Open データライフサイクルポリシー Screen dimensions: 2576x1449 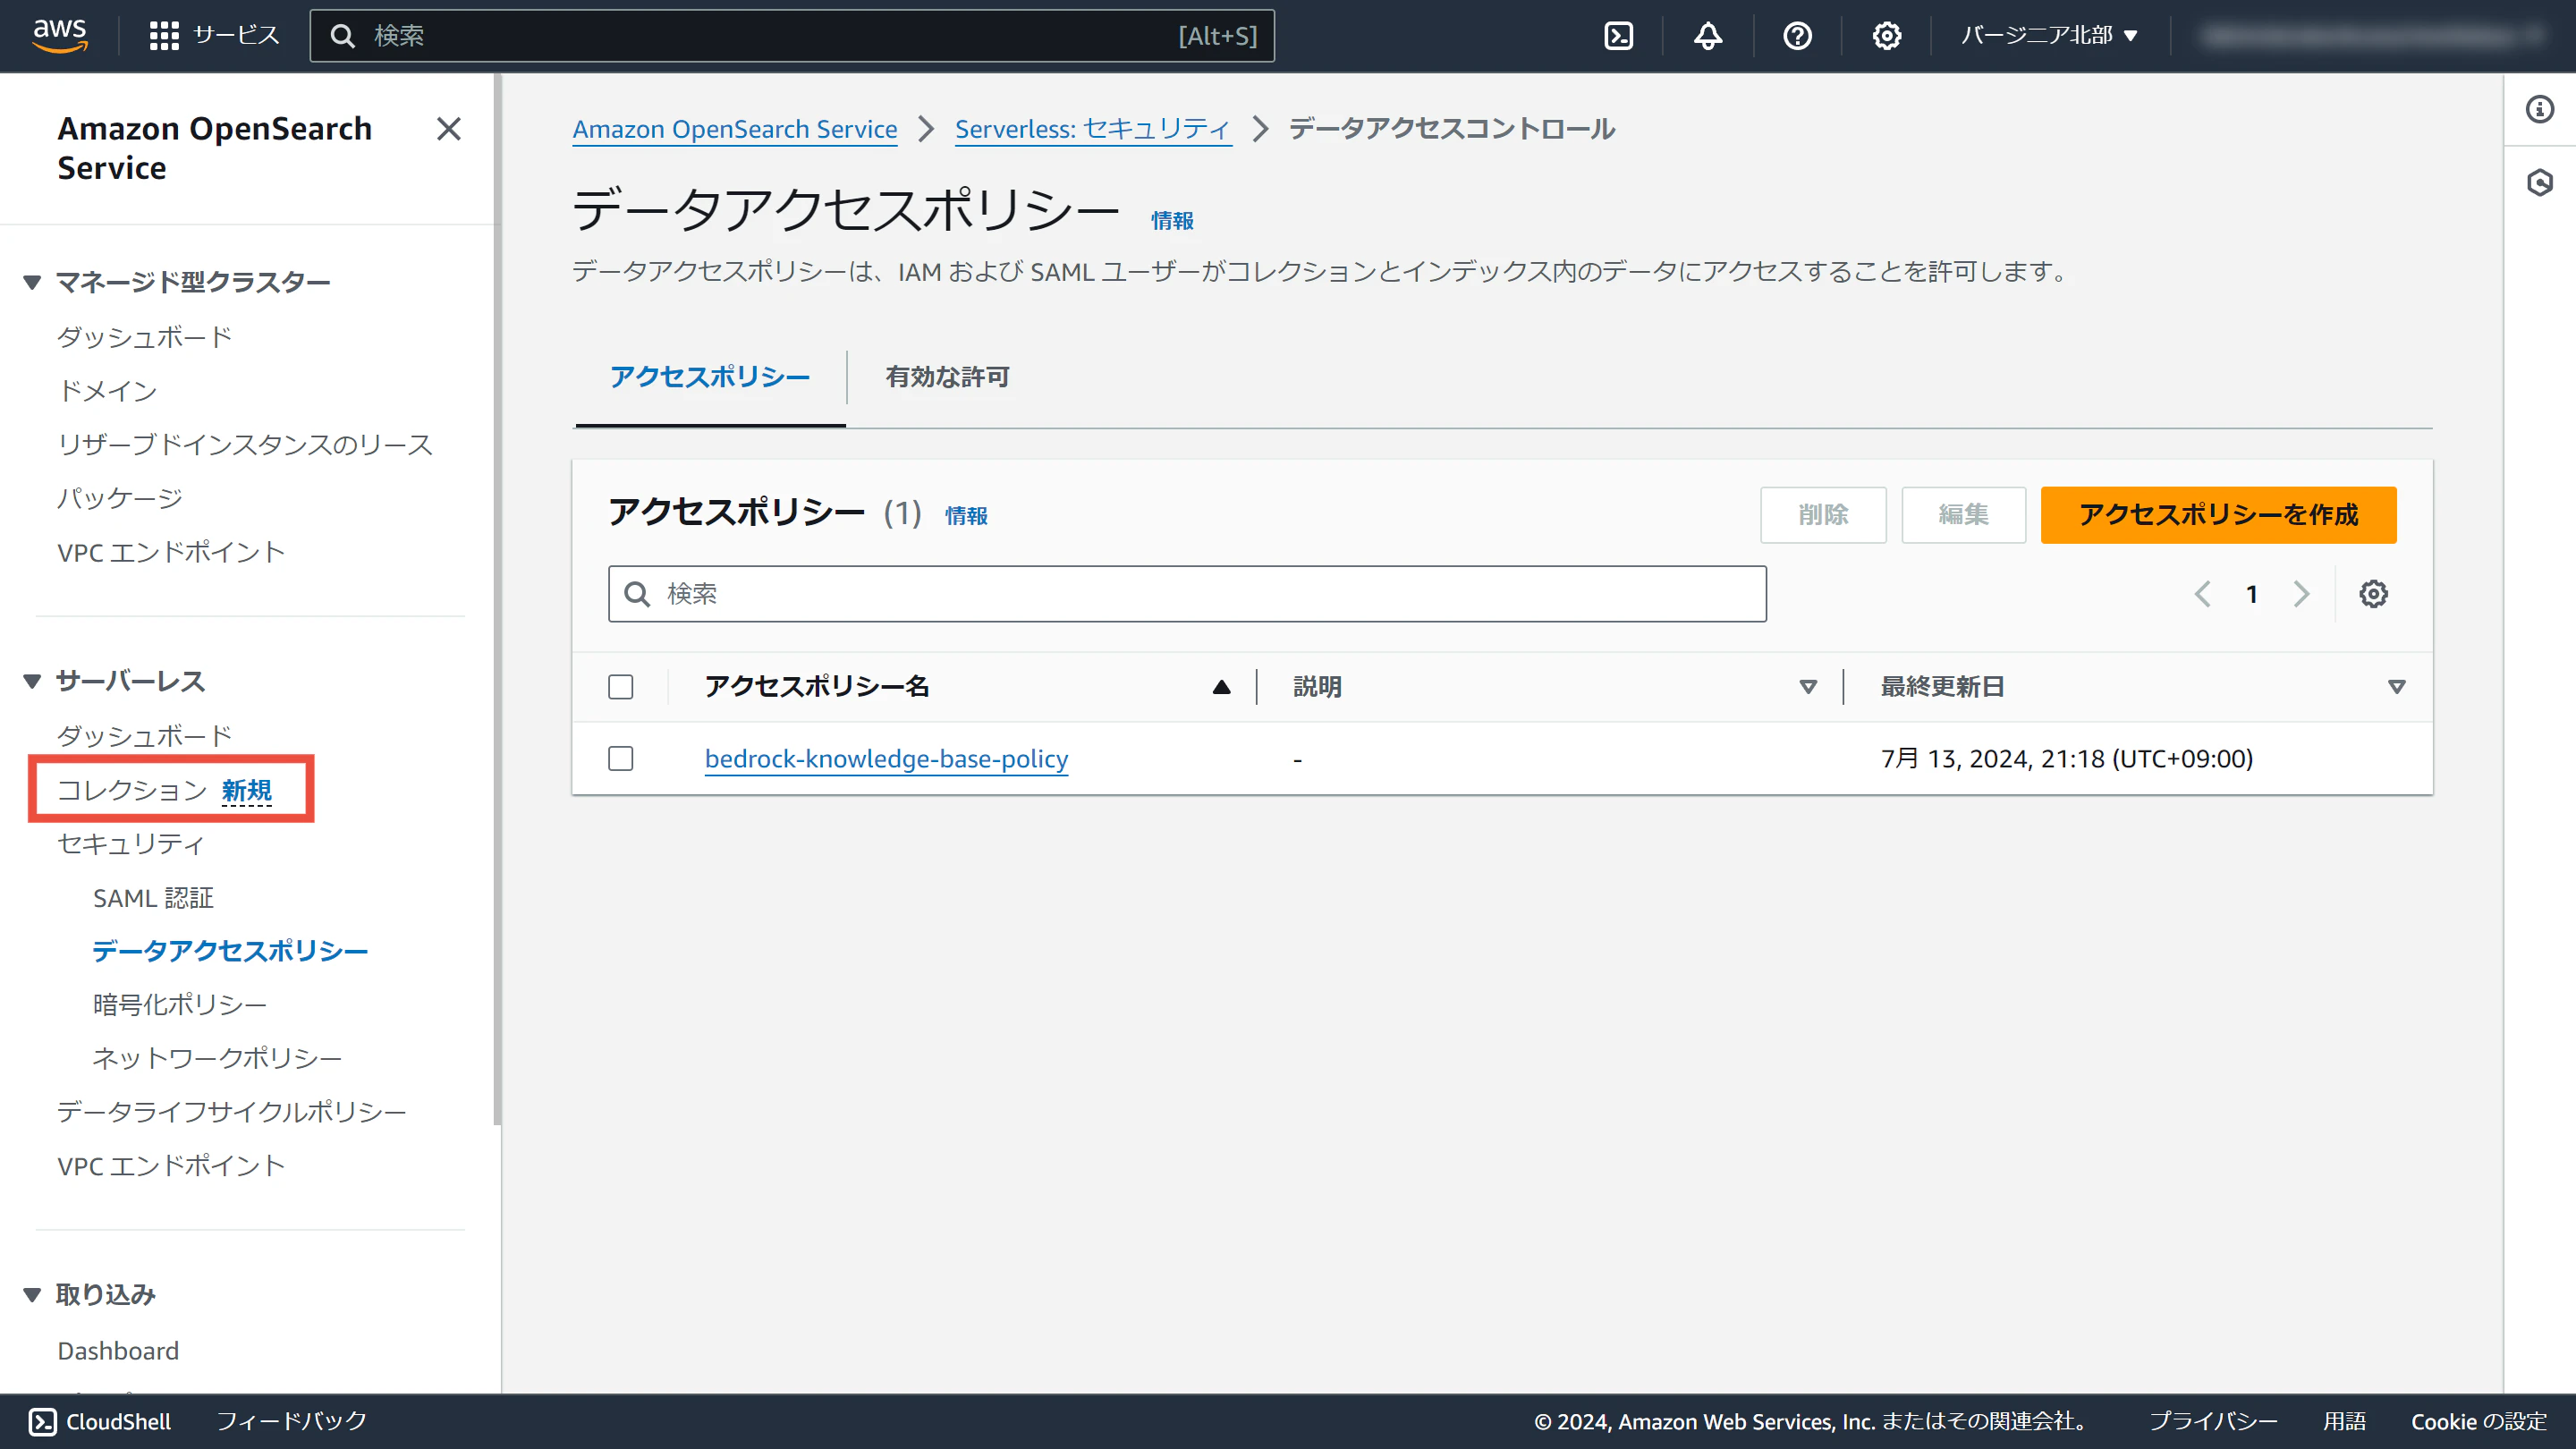(x=232, y=1112)
